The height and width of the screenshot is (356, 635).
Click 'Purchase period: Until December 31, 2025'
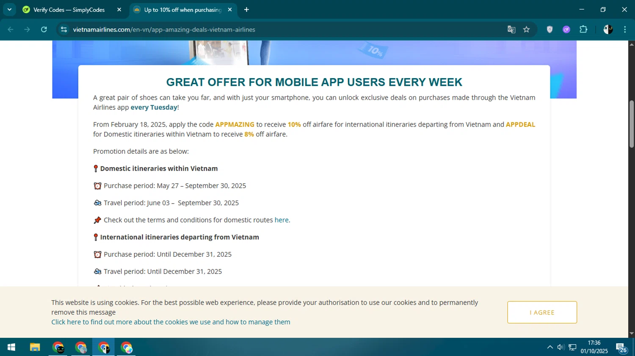coord(167,255)
